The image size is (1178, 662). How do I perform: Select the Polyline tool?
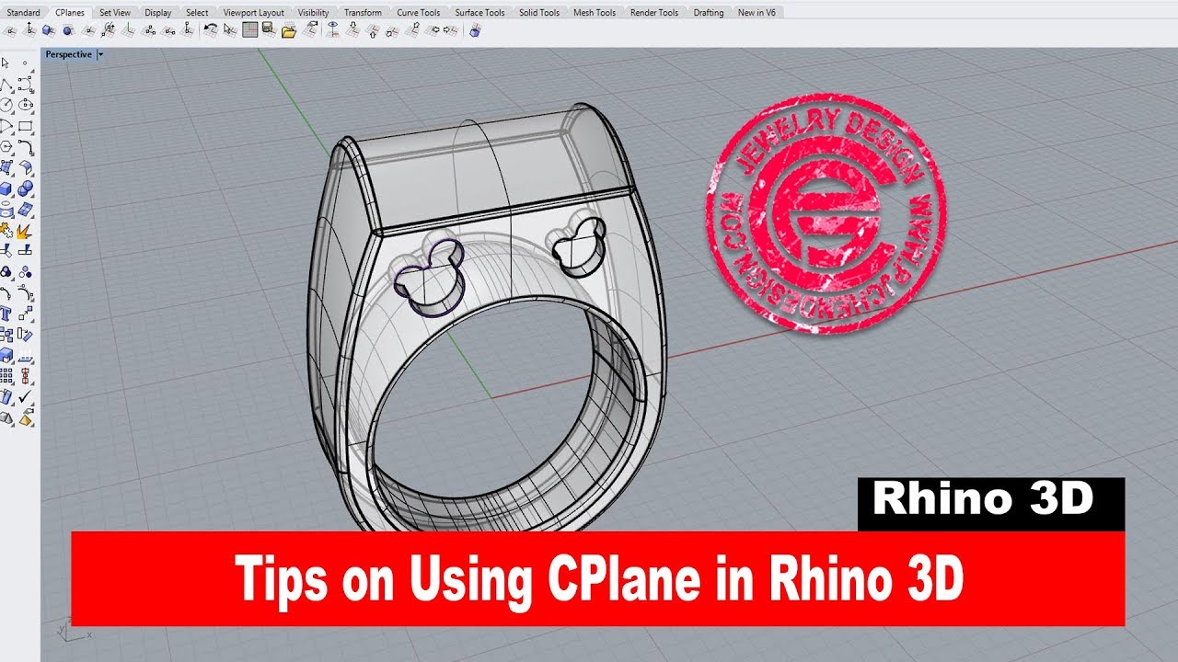click(6, 84)
